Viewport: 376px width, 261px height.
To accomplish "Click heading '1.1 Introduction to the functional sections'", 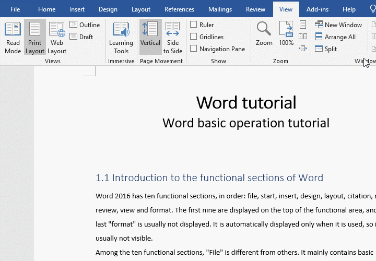I will click(209, 178).
